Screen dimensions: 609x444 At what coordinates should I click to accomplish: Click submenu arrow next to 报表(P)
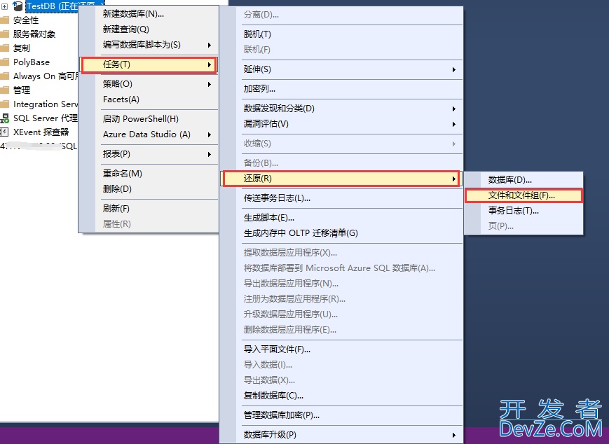click(210, 155)
